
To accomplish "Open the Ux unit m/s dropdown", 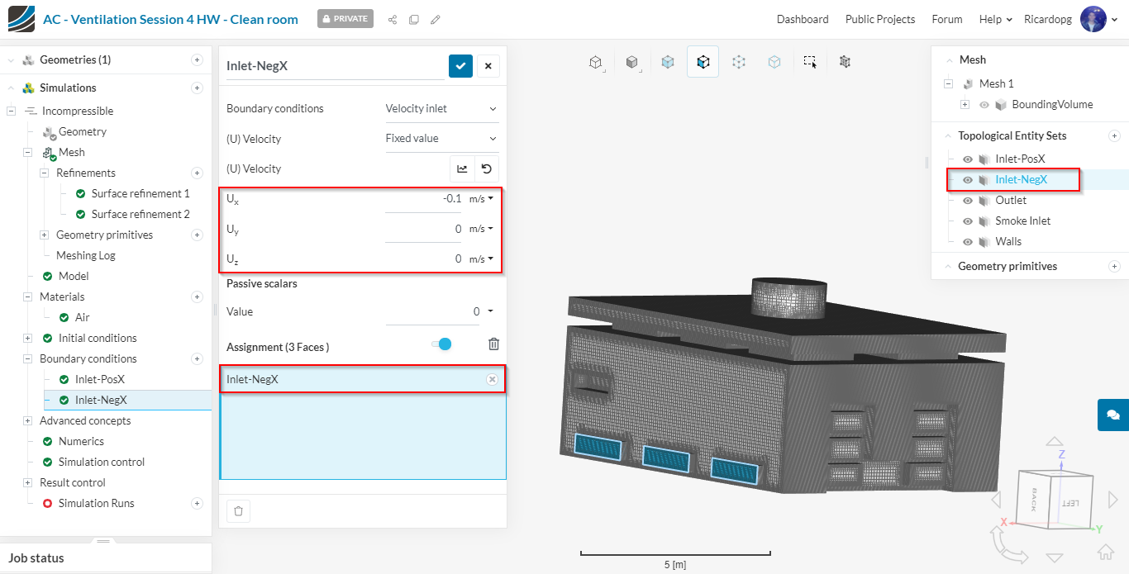I will (481, 199).
